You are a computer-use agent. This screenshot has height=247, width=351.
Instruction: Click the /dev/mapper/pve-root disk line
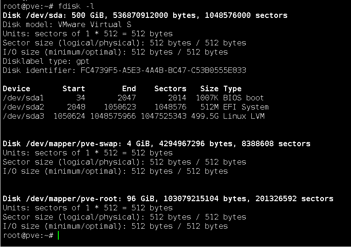point(168,199)
